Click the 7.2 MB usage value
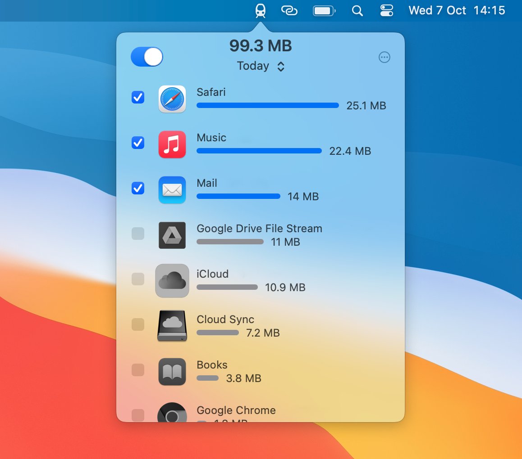 (263, 333)
